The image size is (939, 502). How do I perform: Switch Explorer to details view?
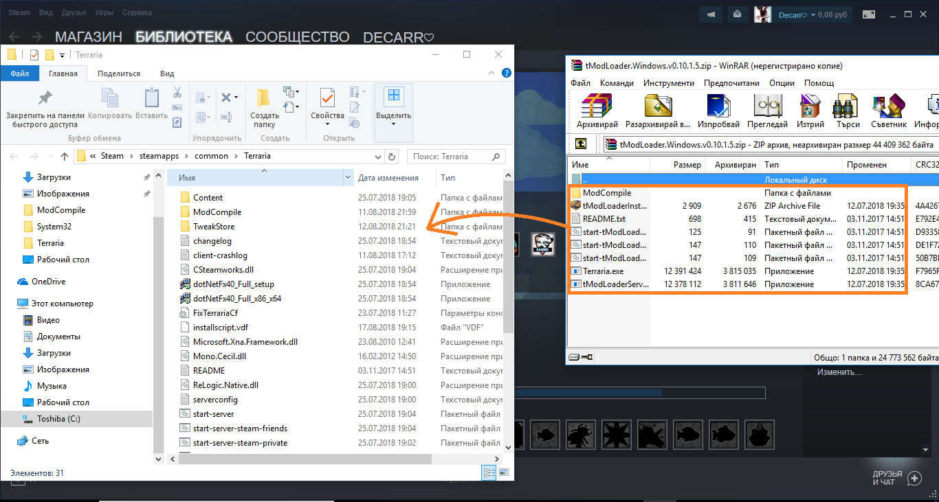point(489,473)
